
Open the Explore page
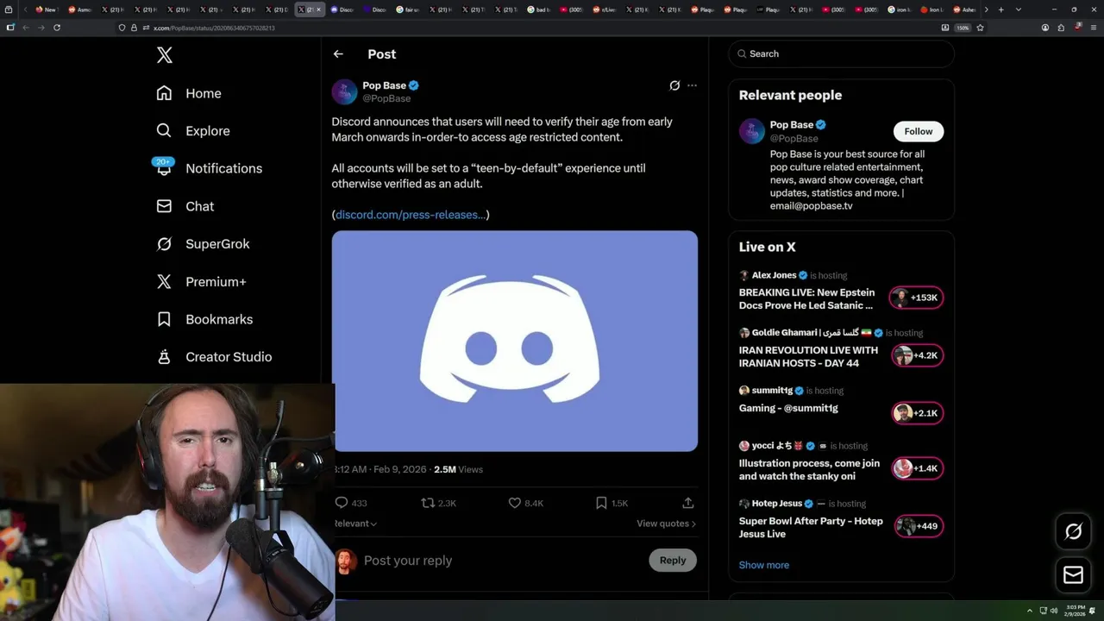click(193, 131)
